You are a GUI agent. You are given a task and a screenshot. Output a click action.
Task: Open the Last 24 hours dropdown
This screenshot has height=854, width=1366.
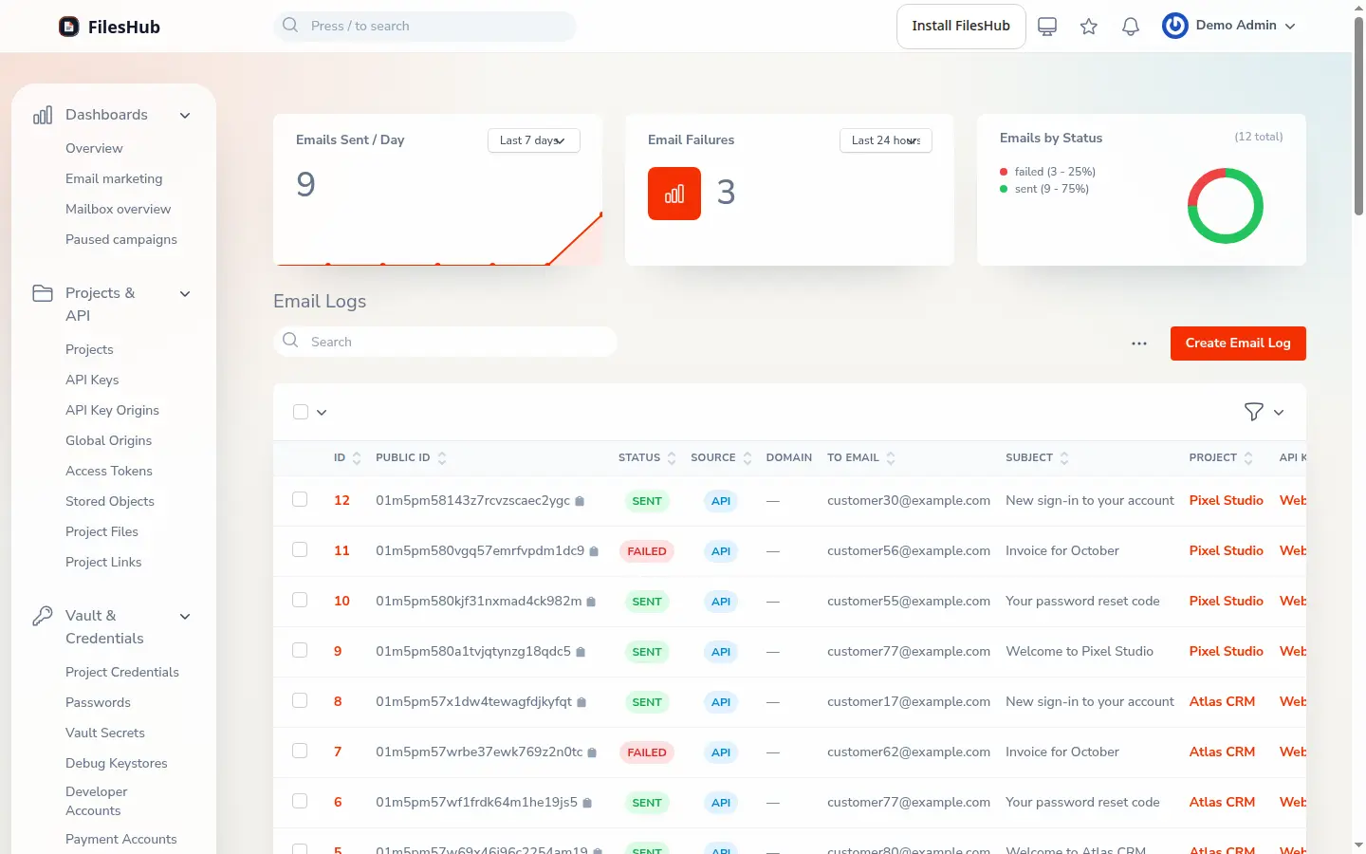point(886,140)
